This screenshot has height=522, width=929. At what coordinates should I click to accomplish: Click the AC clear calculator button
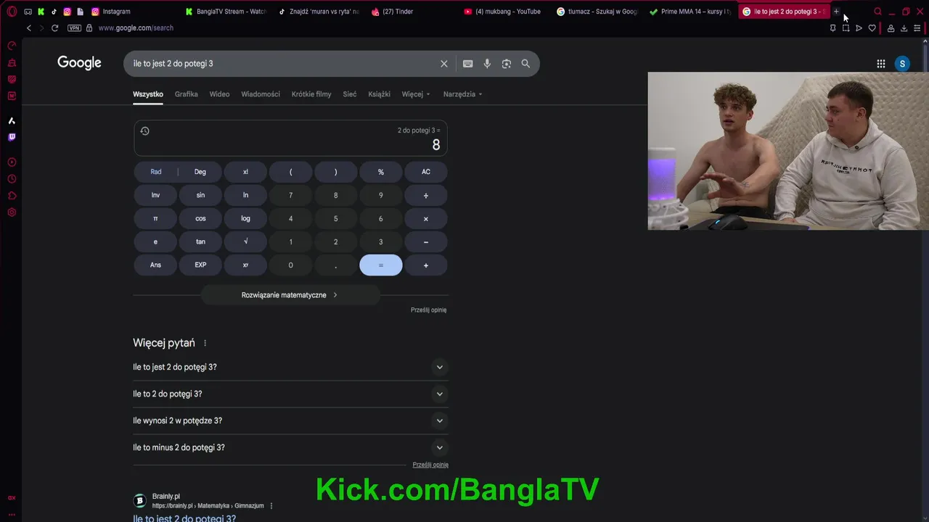tap(426, 172)
